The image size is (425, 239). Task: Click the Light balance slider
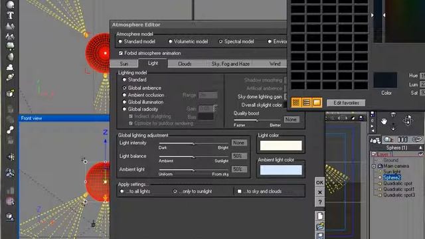point(193,157)
